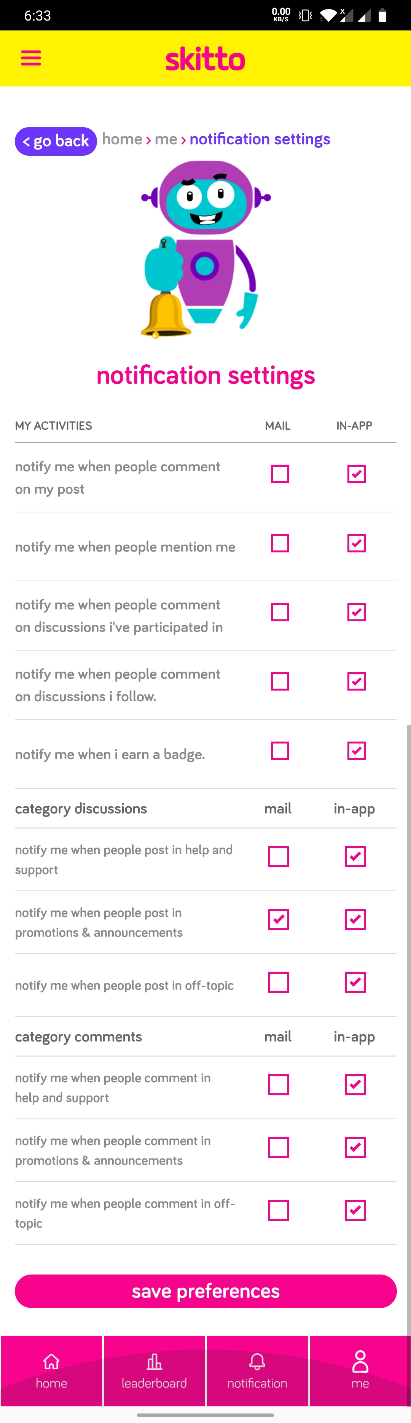Disable in-app for off-topic posts
The image size is (411, 1423).
click(x=355, y=983)
